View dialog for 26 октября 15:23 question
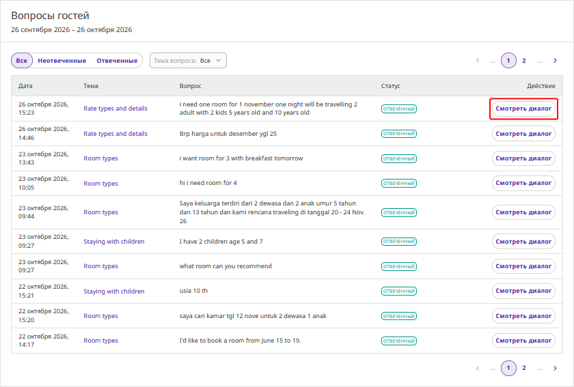The height and width of the screenshot is (387, 574). coord(523,109)
